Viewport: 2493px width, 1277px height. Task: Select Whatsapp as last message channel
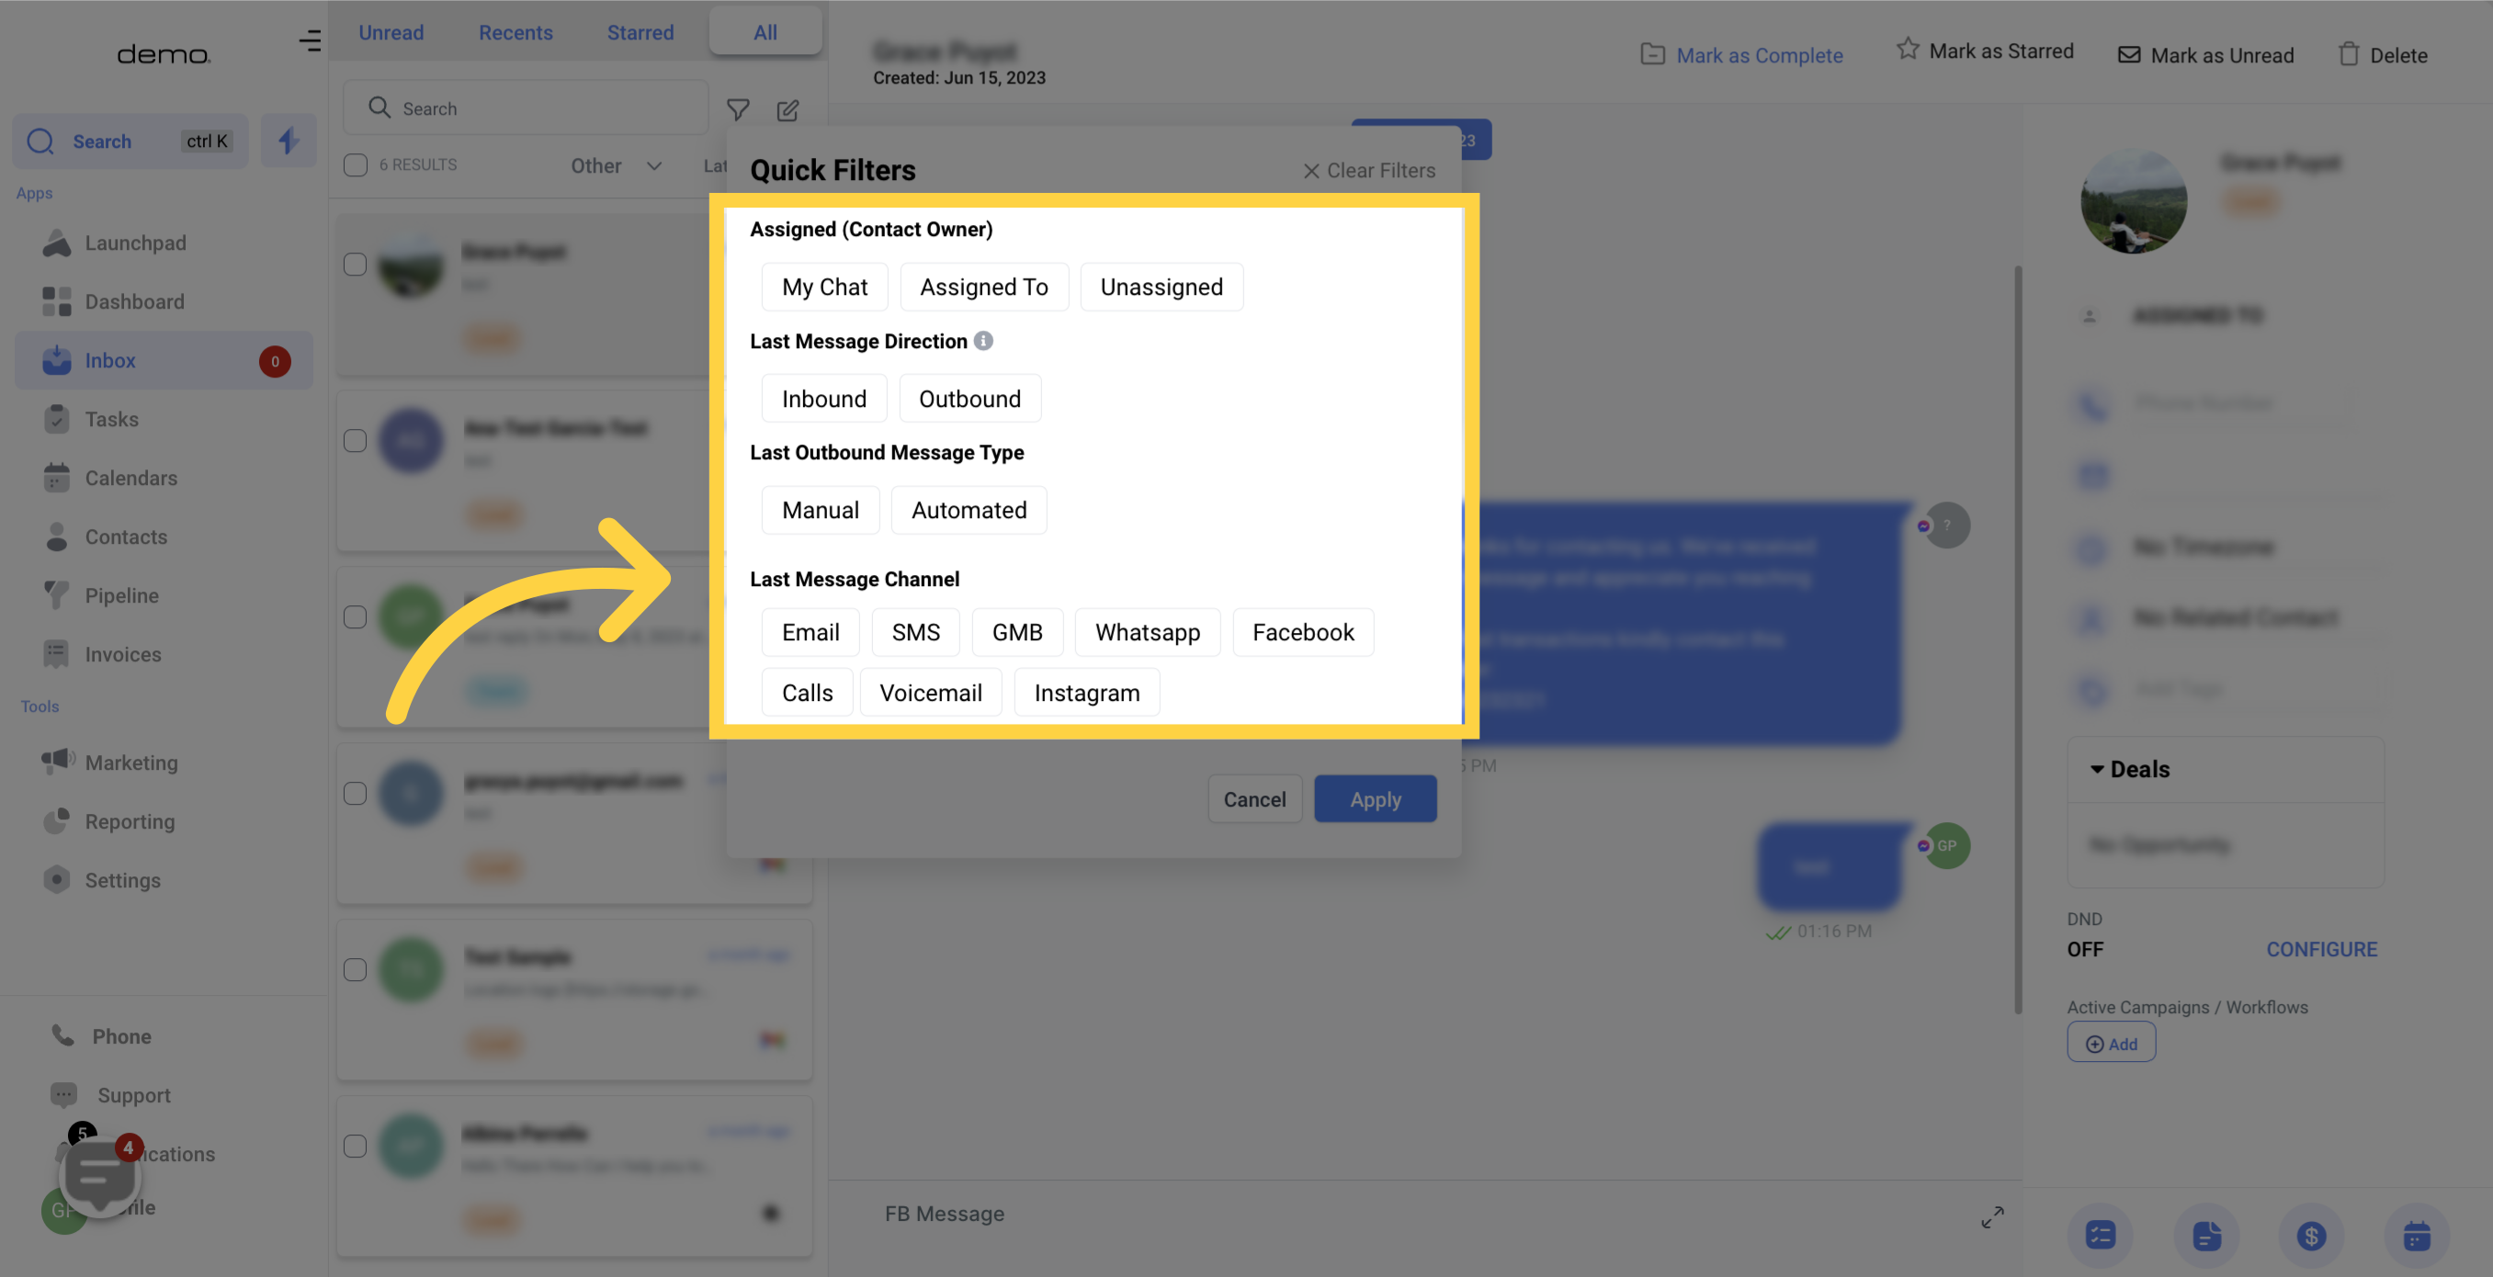pos(1147,630)
